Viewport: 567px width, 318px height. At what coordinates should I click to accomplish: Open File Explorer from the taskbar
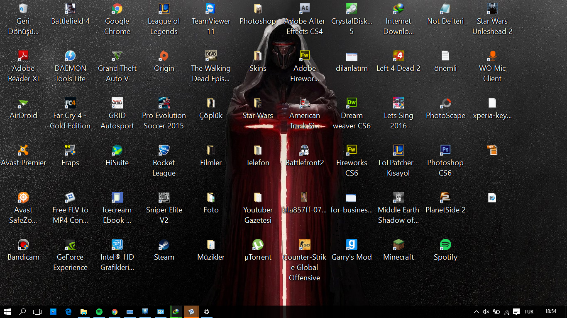tap(84, 312)
